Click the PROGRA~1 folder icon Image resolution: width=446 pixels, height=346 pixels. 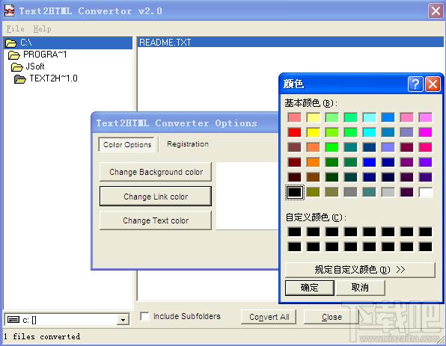tap(14, 55)
